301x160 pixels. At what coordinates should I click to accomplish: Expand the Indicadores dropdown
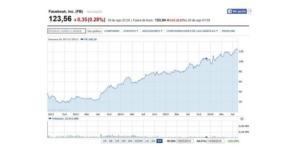coord(152,31)
